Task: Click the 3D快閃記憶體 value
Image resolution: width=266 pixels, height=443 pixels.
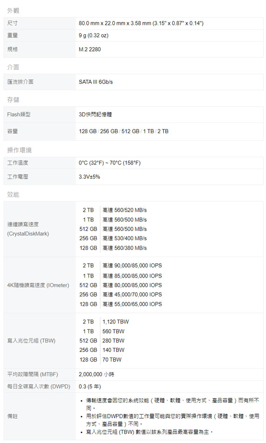Action: tap(95, 114)
